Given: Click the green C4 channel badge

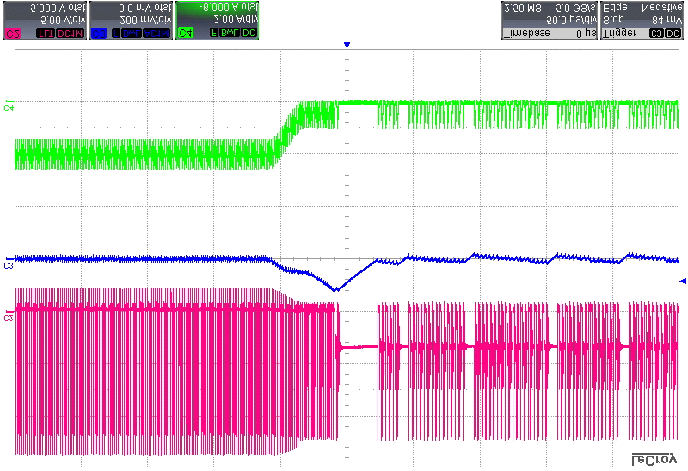Looking at the screenshot, I should coord(185,33).
